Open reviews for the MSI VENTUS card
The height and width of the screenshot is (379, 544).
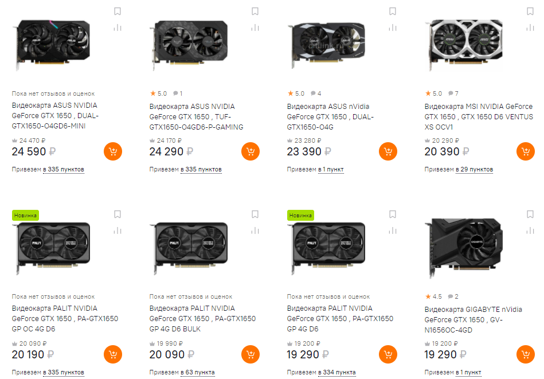coord(453,93)
